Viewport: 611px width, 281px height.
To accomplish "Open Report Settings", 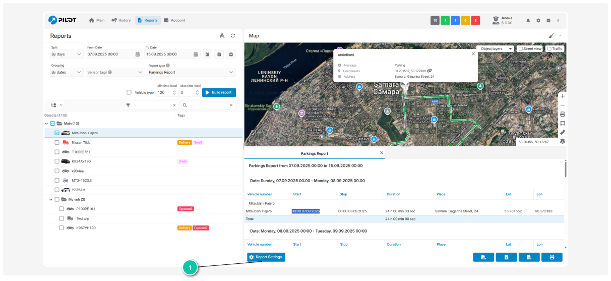I will tap(266, 257).
